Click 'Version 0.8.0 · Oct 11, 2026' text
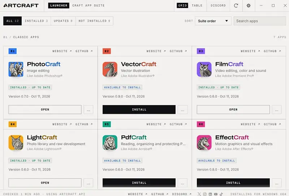 (218, 170)
